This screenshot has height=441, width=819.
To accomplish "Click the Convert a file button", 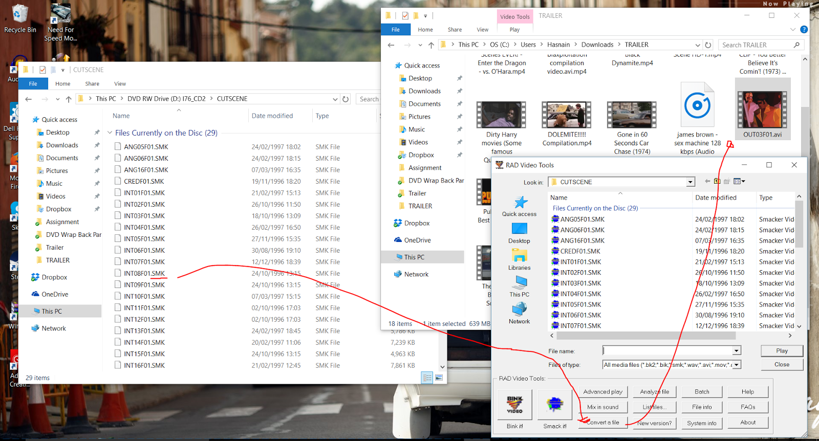I will point(603,423).
